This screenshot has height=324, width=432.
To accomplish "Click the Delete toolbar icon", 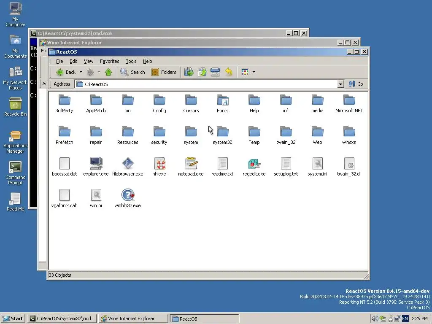I will click(x=215, y=72).
